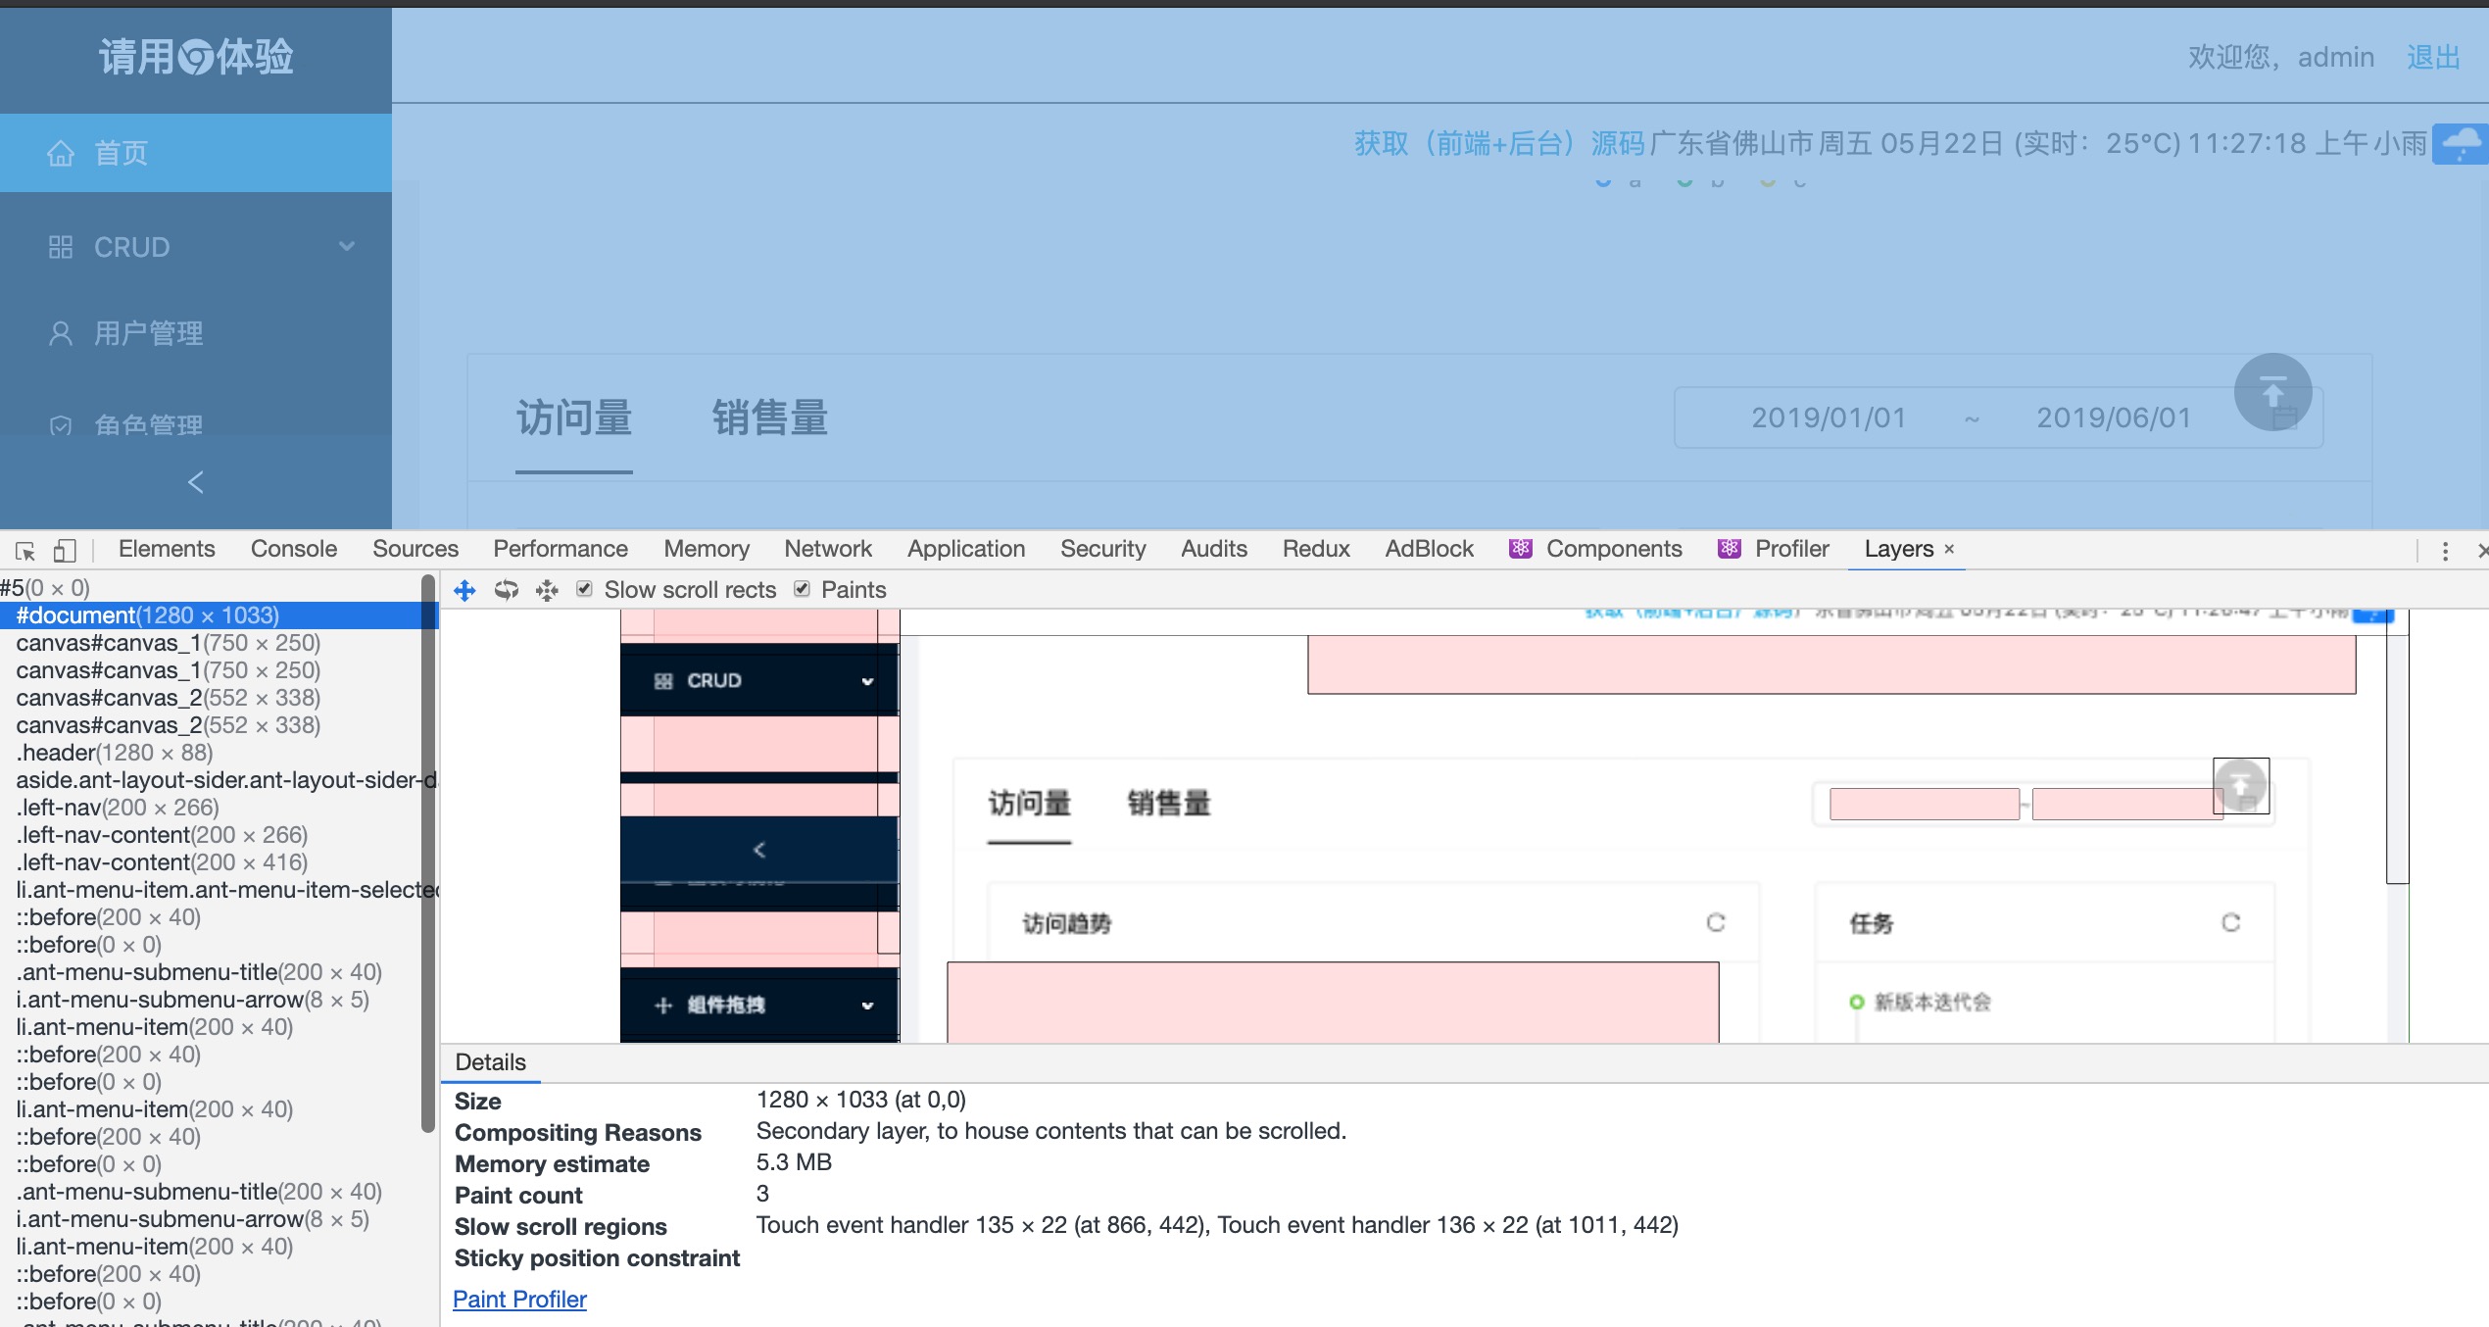The height and width of the screenshot is (1327, 2489).
Task: Click the user icon beside 用户管理
Action: click(61, 333)
